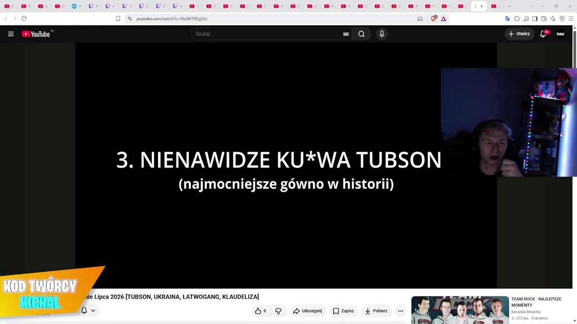Switch to the last tab after active one
Viewport: 577px width, 324px height.
tap(495, 6)
